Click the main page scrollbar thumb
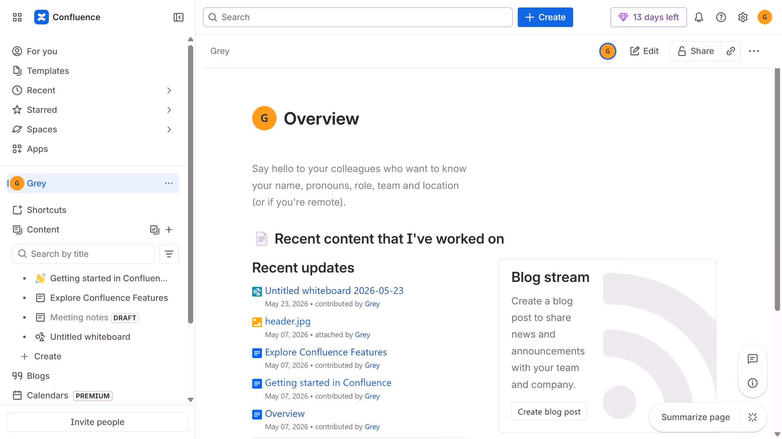Viewport: 782px width, 439px height. pyautogui.click(x=777, y=190)
